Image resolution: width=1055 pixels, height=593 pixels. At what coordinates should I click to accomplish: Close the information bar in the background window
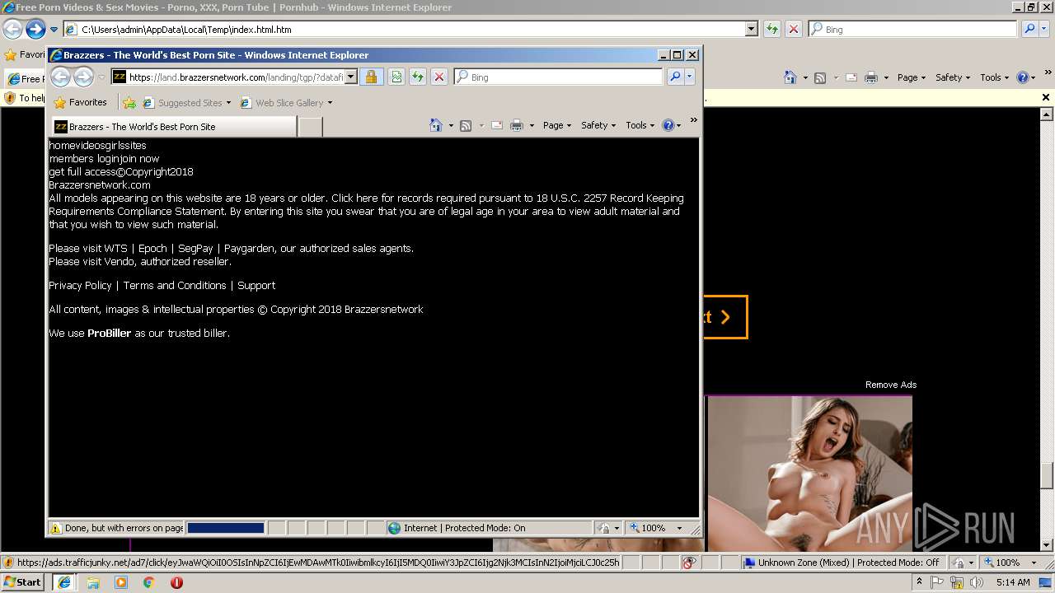click(x=1046, y=97)
